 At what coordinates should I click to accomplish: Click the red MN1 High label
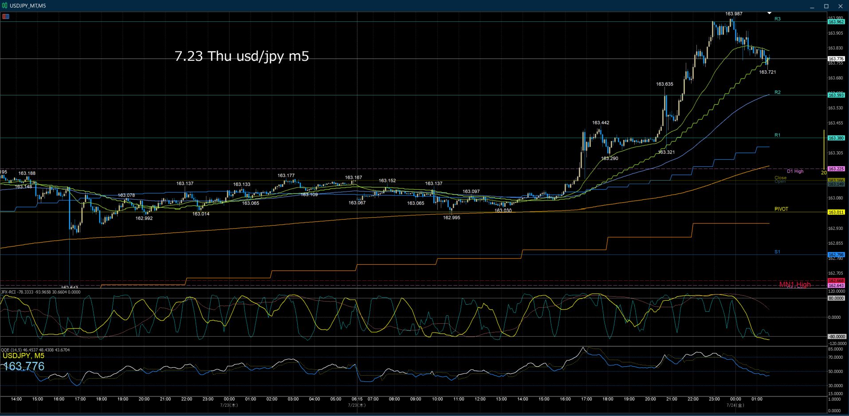click(x=795, y=284)
